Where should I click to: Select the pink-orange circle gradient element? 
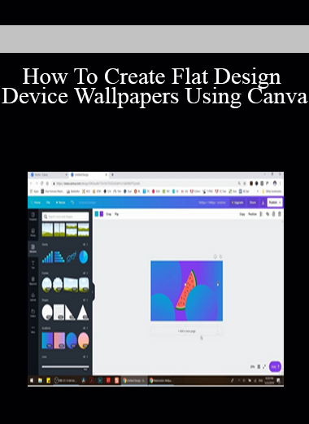(84, 340)
